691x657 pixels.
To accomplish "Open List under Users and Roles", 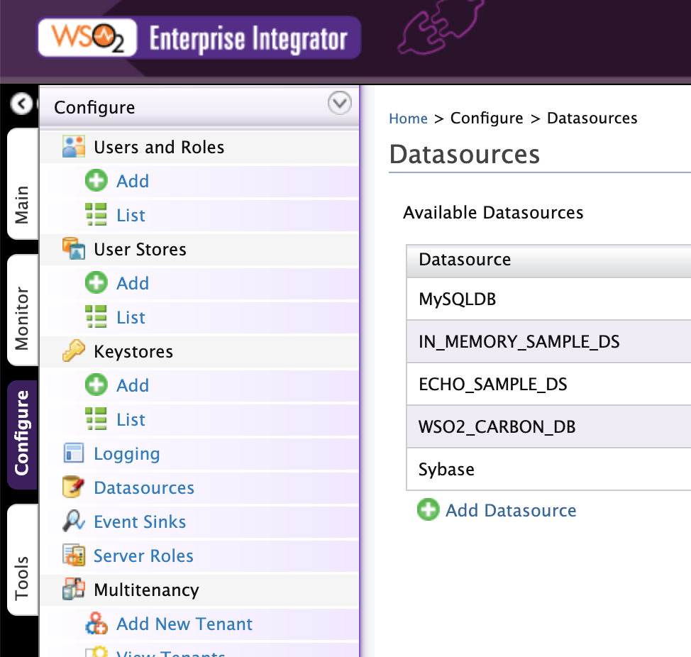I will coord(131,215).
